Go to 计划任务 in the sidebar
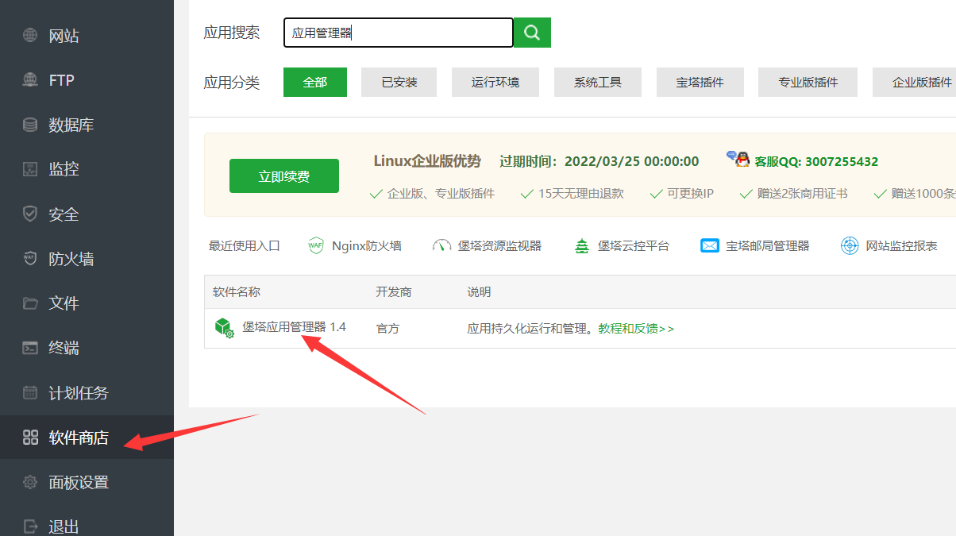The image size is (956, 536). tap(87, 392)
